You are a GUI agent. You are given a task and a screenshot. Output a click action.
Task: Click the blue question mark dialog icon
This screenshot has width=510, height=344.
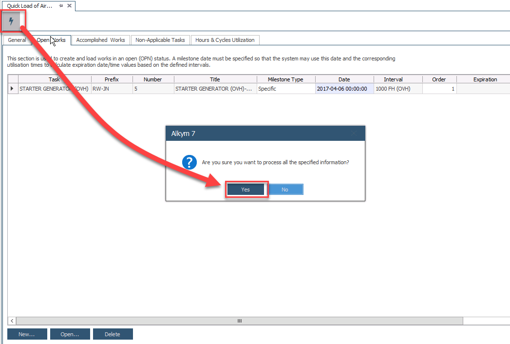pos(189,163)
